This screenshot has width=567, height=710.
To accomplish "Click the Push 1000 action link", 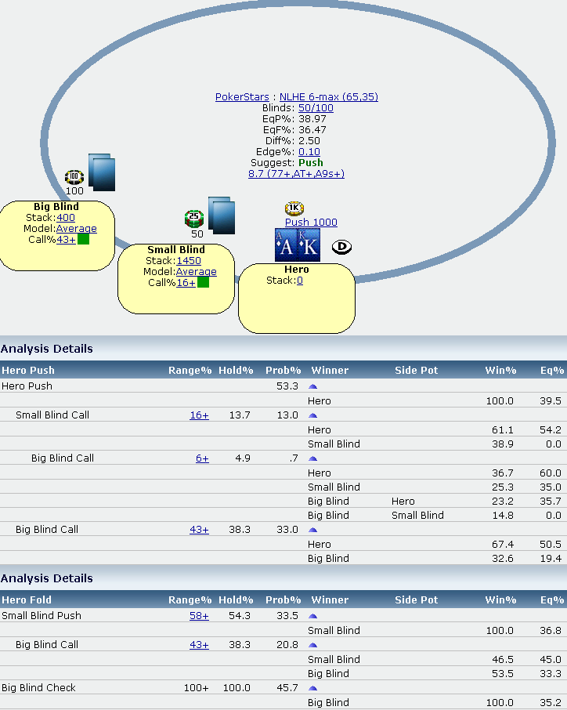I will coord(311,223).
